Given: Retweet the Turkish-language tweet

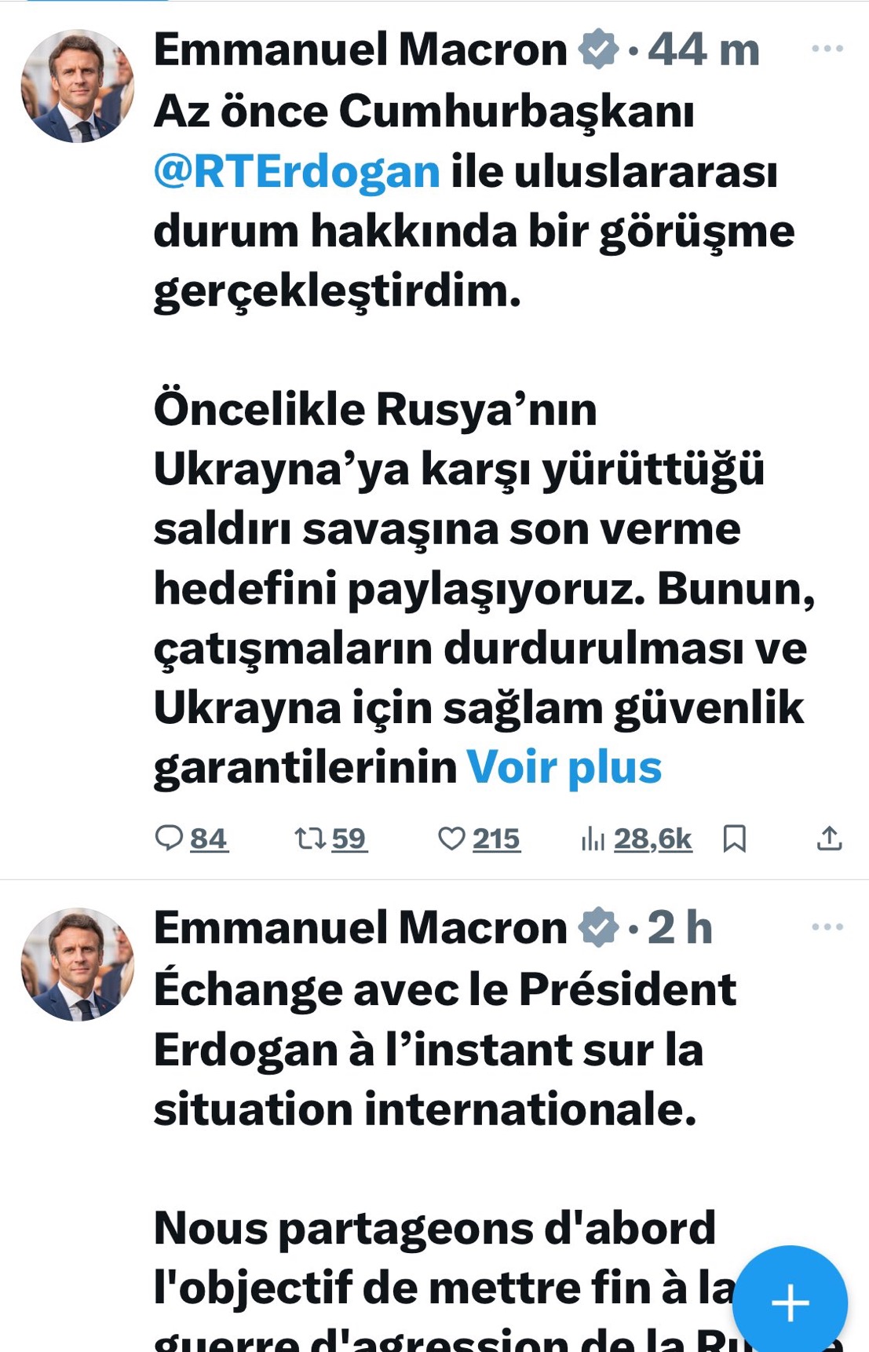Looking at the screenshot, I should tap(310, 839).
